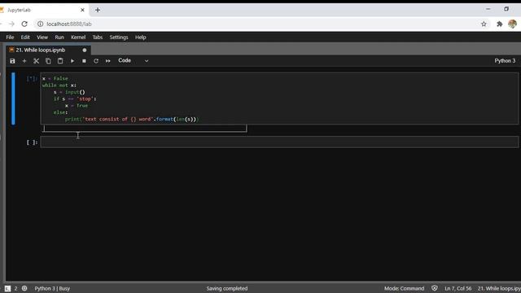This screenshot has height=293, width=521.
Task: Click the localhost:8888/lab address bar
Action: (259, 24)
